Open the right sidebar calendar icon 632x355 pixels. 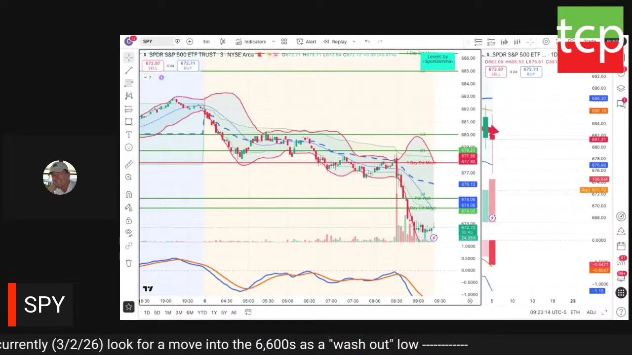[621, 246]
